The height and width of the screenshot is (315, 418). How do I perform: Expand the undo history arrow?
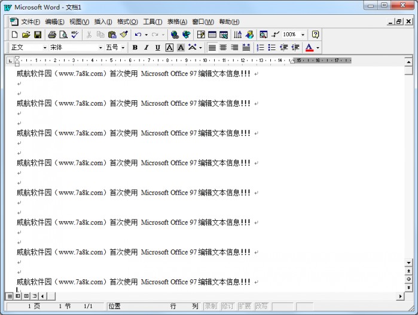146,35
